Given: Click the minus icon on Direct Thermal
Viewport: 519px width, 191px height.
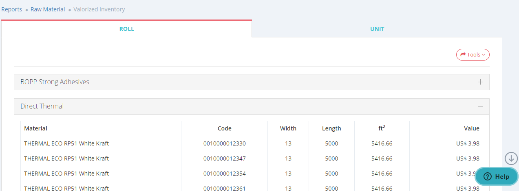Looking at the screenshot, I should click(480, 106).
